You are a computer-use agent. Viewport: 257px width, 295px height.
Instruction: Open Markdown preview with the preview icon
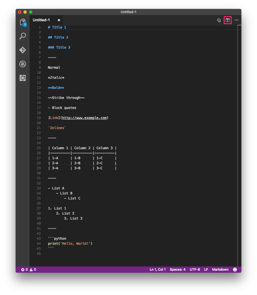coord(219,20)
